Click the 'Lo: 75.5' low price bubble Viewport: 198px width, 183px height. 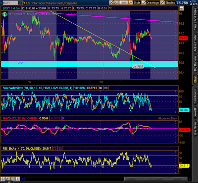pos(138,67)
